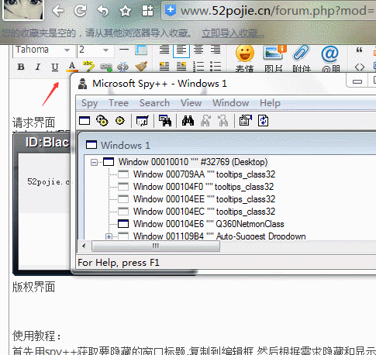This screenshot has height=355, width=376.
Task: Collapse the Desktop window tree node
Action: 94,163
